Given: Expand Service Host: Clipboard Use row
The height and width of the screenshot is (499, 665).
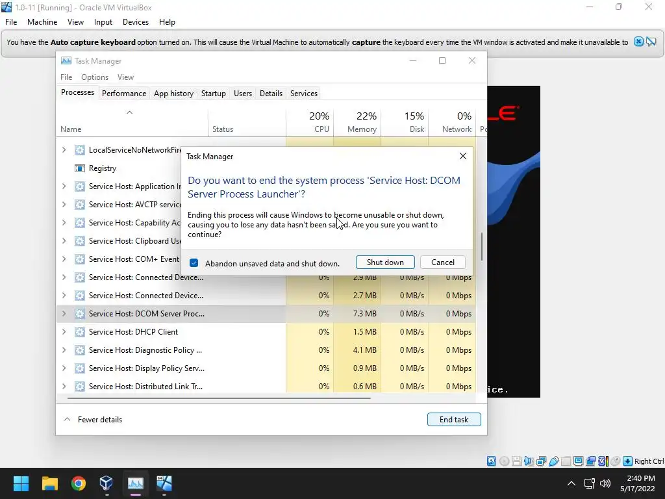Looking at the screenshot, I should coord(64,241).
